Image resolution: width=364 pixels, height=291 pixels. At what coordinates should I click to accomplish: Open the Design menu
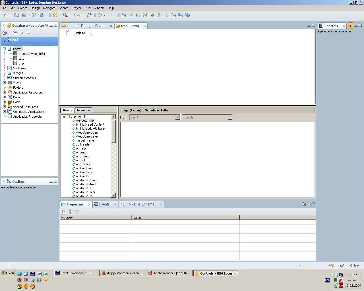coord(35,8)
